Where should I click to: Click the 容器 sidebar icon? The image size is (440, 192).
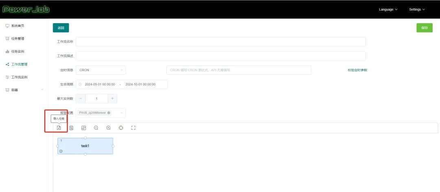tap(7, 90)
